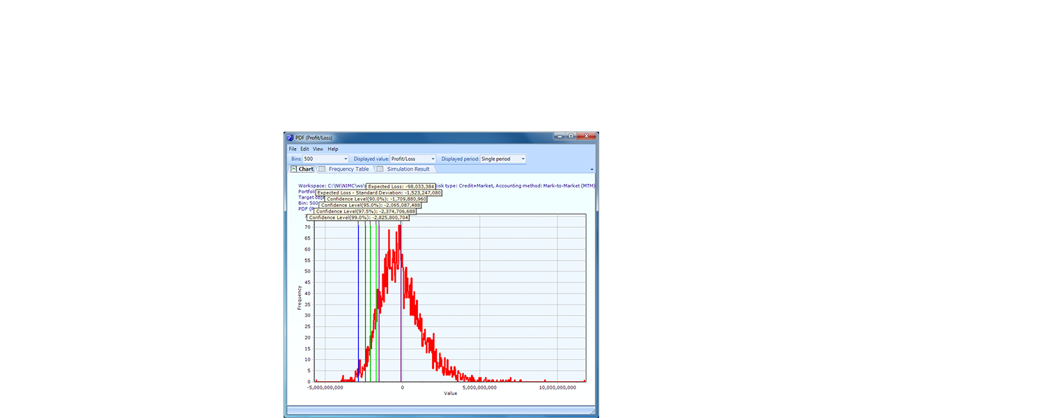The width and height of the screenshot is (1045, 418).
Task: Click the Expected Loss - Standard Deviation label
Action: click(x=379, y=192)
